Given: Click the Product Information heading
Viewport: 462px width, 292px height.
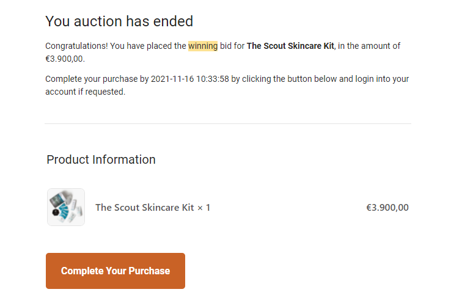Looking at the screenshot, I should click(x=101, y=160).
